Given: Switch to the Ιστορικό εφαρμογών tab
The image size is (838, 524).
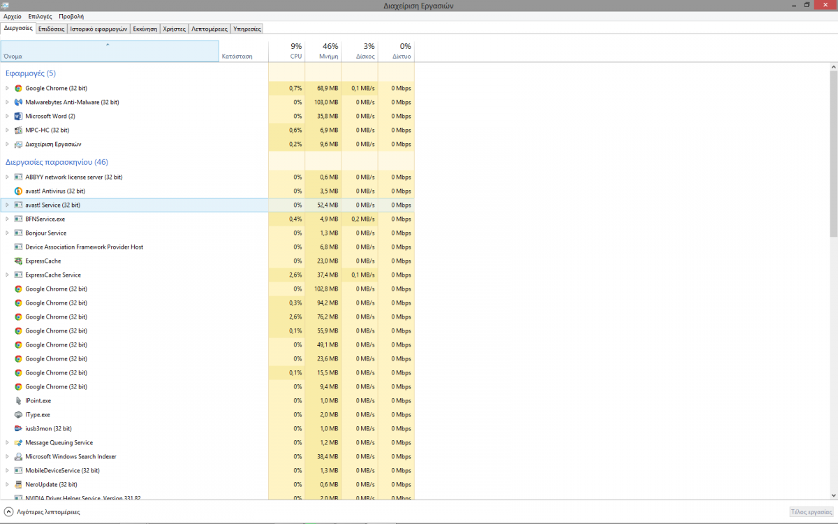Looking at the screenshot, I should click(x=98, y=29).
